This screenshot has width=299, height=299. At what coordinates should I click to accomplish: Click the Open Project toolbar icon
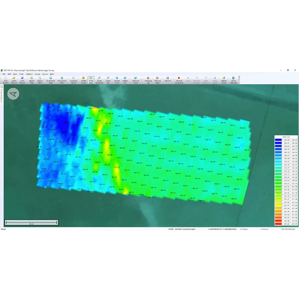point(14,80)
